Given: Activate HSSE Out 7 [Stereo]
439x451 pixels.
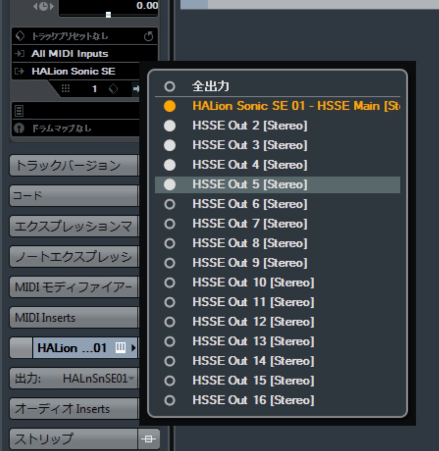Looking at the screenshot, I should pyautogui.click(x=277, y=224).
